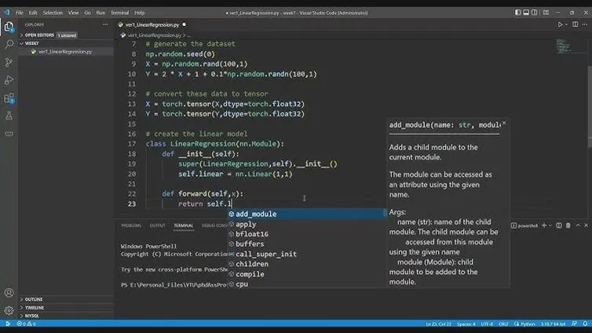
Task: Switch to the Terminal panel tab
Action: point(184,225)
